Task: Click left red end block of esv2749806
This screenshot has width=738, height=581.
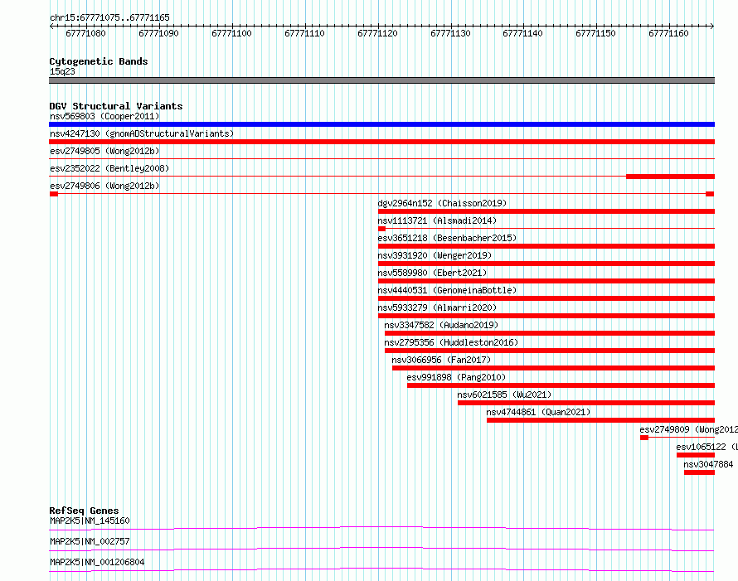Action: click(x=54, y=194)
